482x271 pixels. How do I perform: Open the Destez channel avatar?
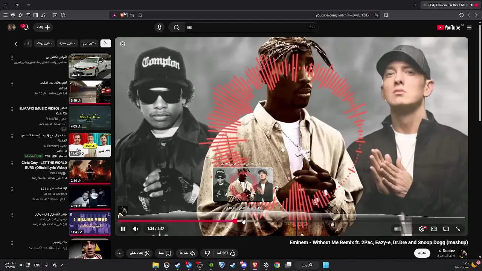464,253
